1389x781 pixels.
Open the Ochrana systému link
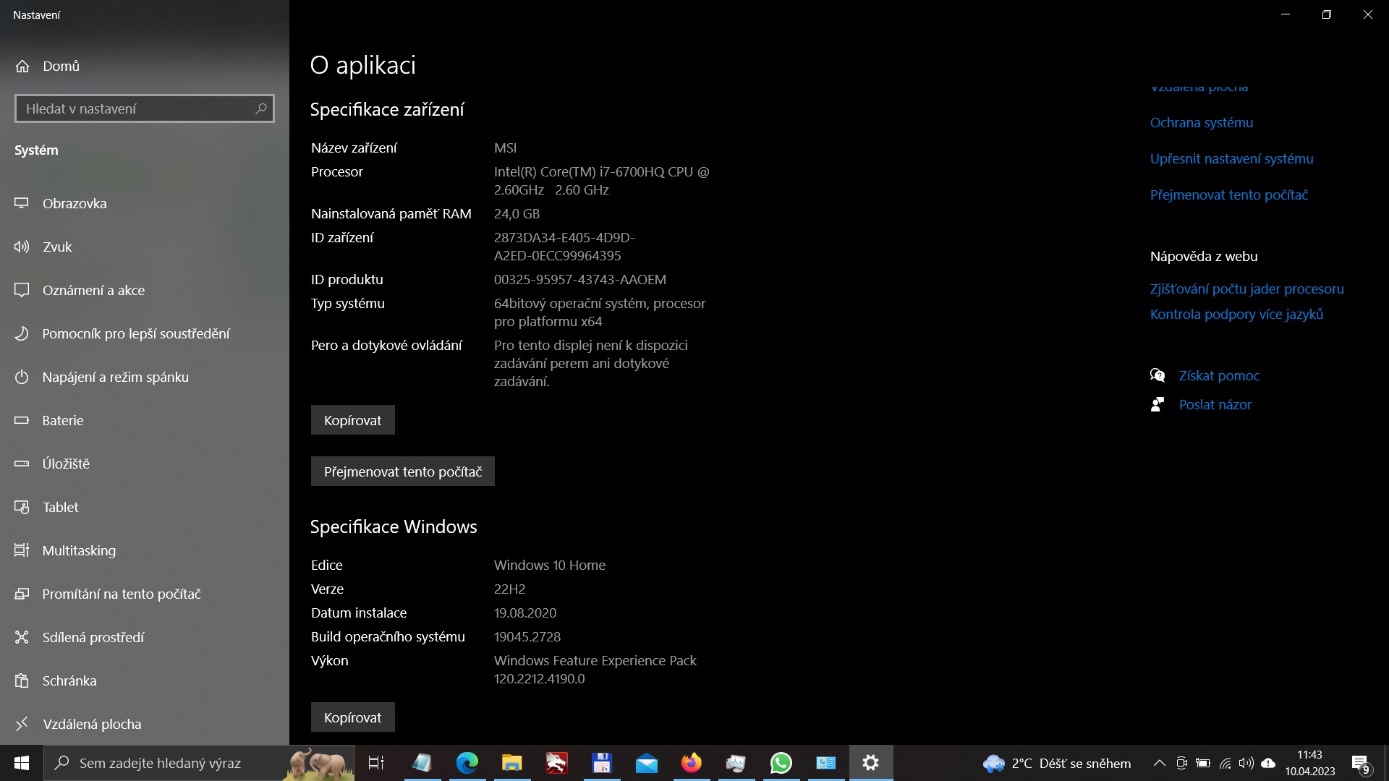[1202, 122]
